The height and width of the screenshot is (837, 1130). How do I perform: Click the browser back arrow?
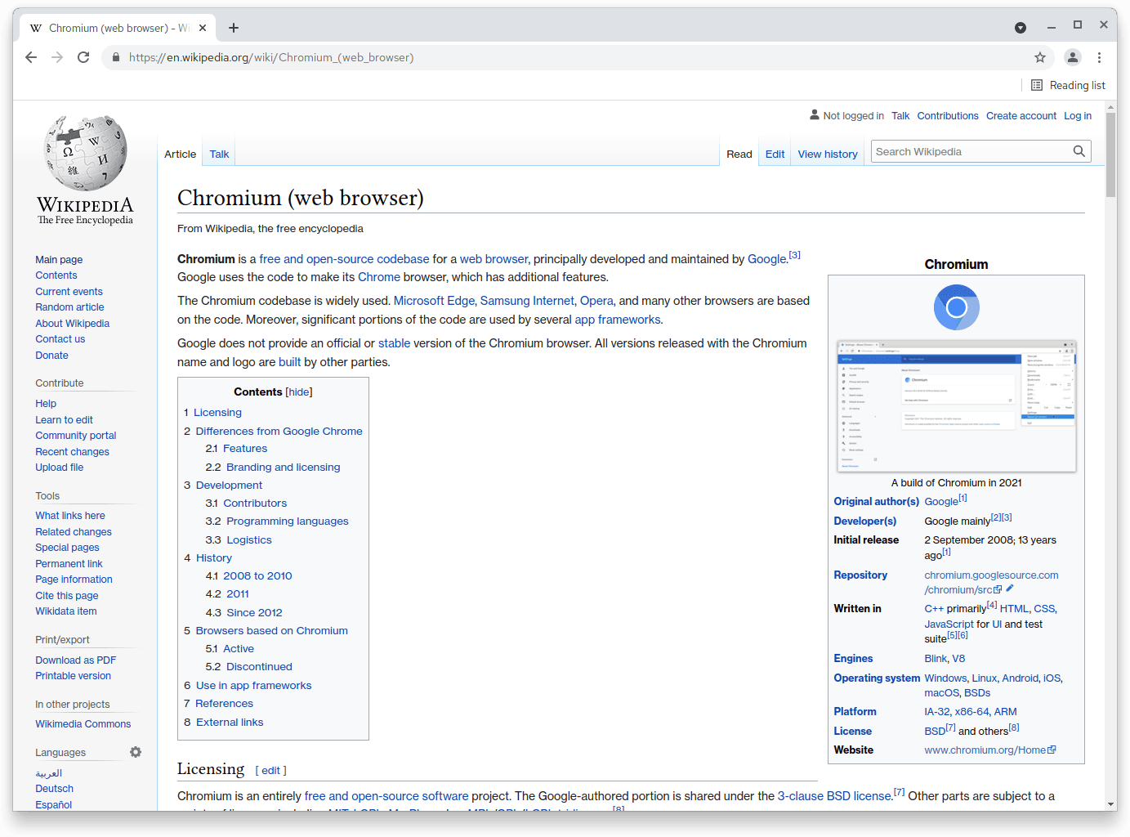pos(31,57)
